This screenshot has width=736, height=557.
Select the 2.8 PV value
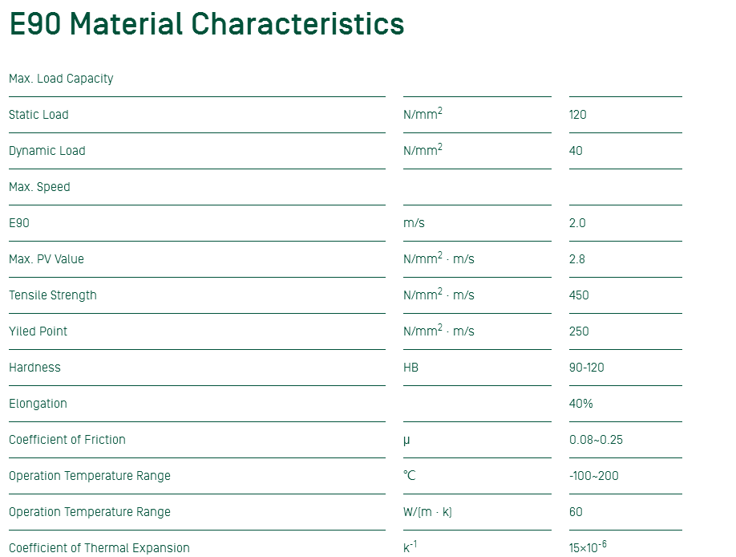pos(577,259)
